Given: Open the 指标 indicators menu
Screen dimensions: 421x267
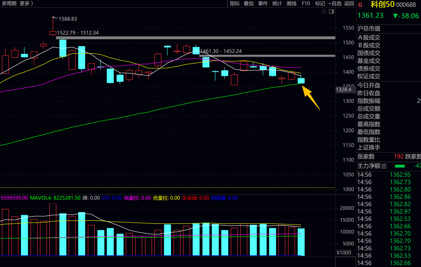Looking at the screenshot, I should (x=234, y=4).
